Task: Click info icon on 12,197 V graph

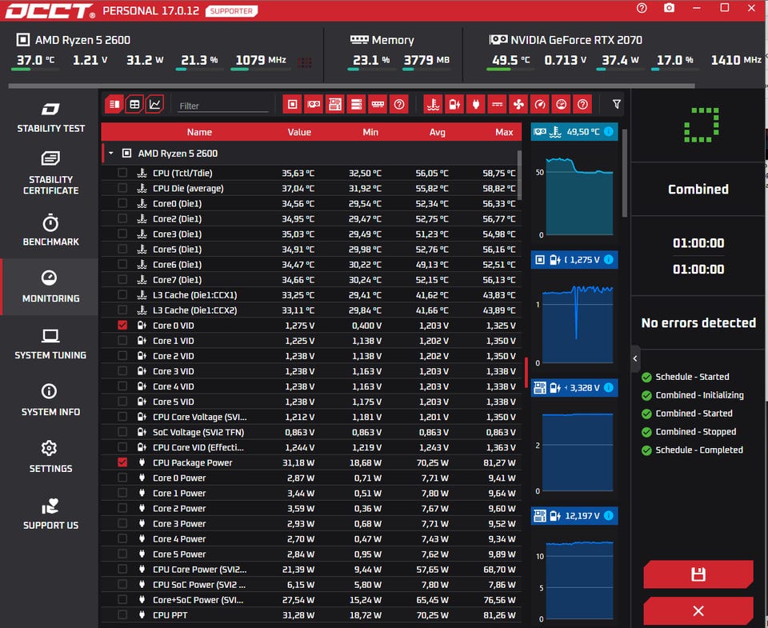Action: click(x=608, y=515)
